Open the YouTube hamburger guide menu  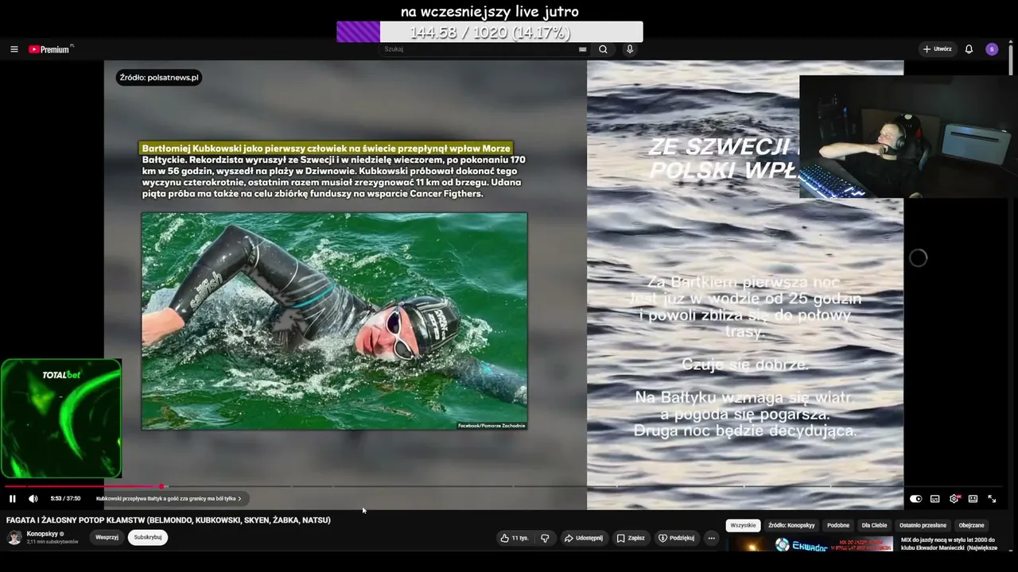14,49
